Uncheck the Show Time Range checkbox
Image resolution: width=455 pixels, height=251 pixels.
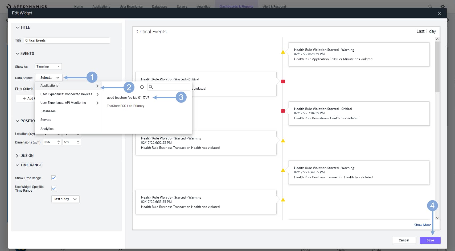click(54, 178)
